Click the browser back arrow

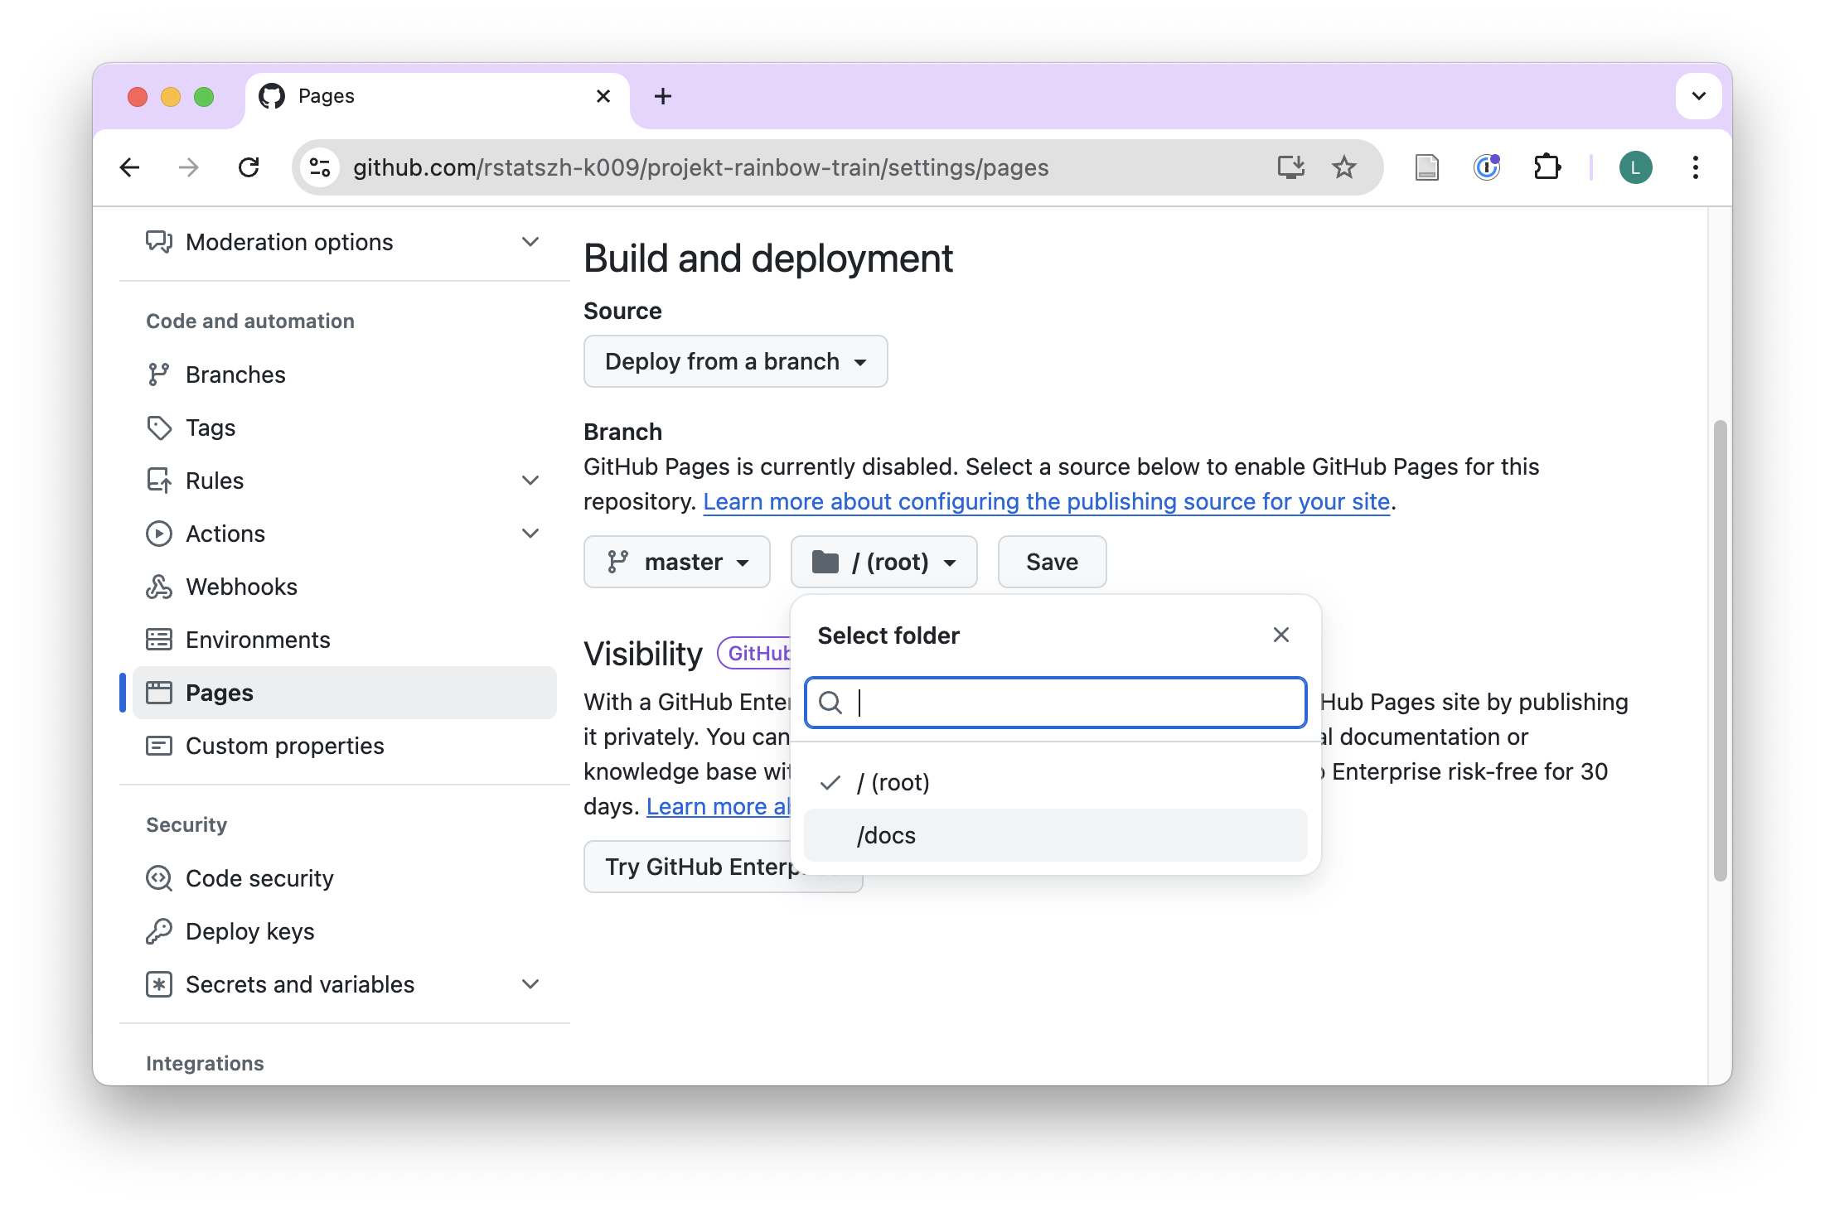coord(130,168)
